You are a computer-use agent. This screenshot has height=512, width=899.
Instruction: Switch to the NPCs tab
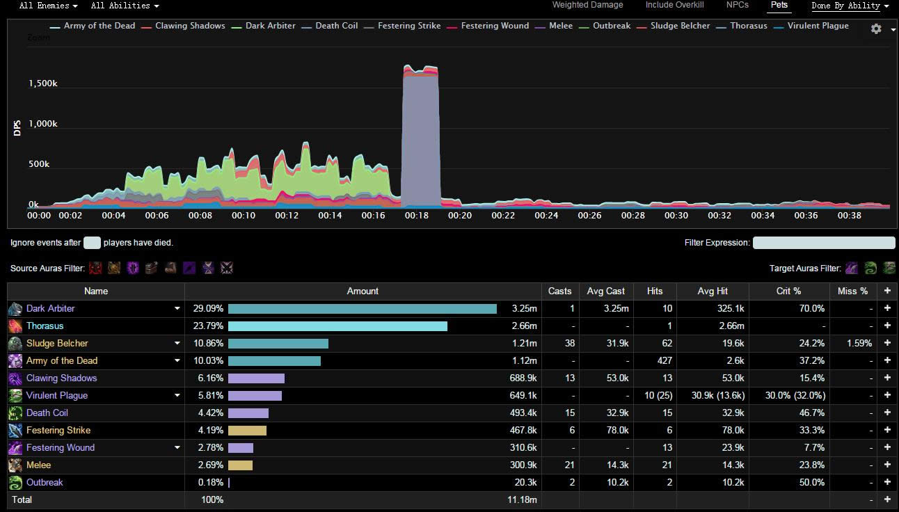(737, 6)
